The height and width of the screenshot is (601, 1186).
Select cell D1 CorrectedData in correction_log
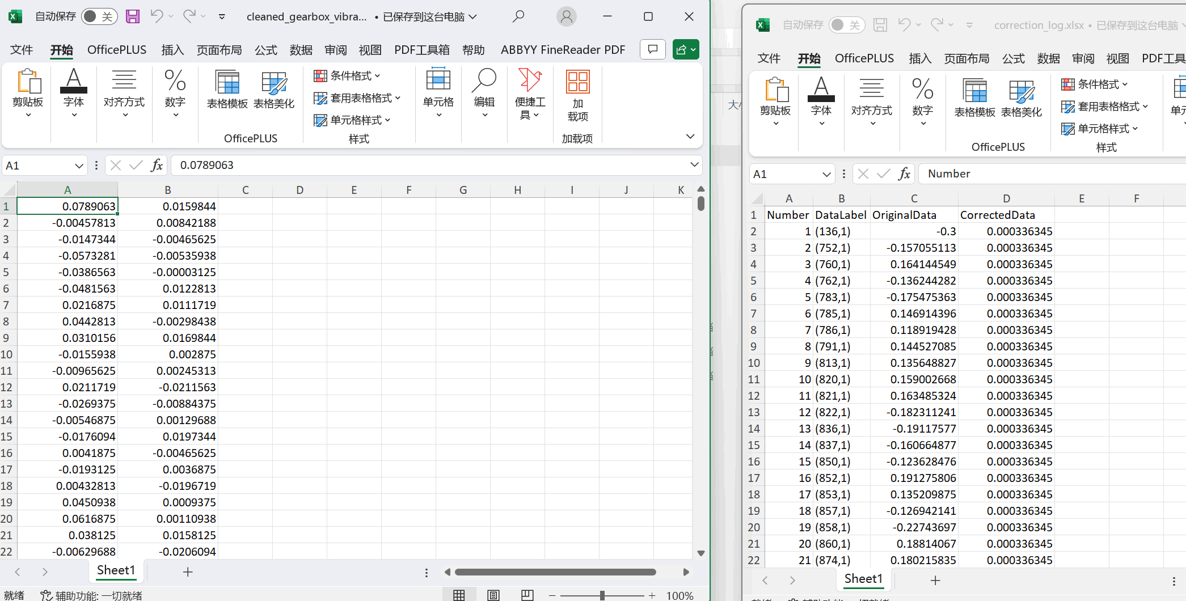(1006, 215)
